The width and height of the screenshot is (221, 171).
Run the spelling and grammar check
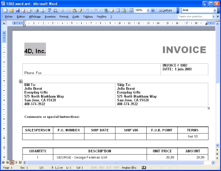click(x=50, y=10)
